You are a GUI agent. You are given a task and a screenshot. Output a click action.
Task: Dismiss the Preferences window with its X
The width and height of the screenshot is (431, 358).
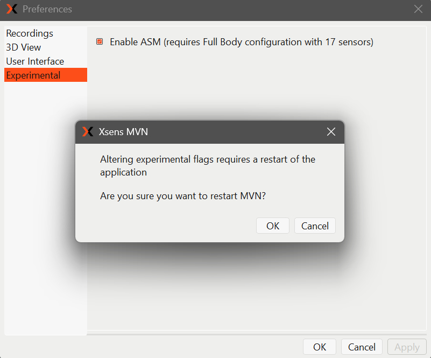(x=418, y=9)
